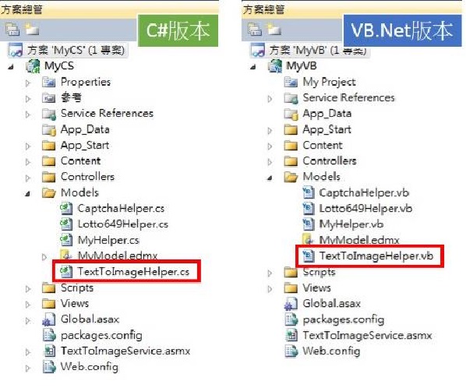466x388 pixels.
Task: Click the MyModel.edmx icon in MyVB
Action: coord(308,239)
